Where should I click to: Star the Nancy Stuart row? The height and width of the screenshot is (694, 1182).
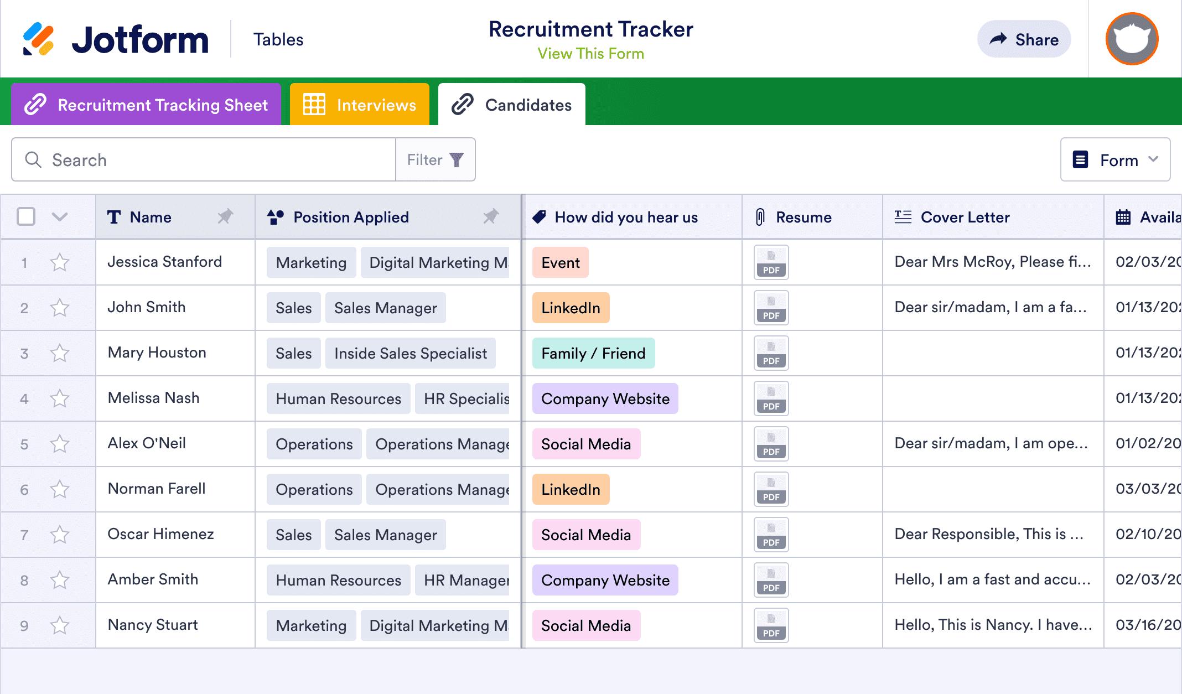pos(60,625)
